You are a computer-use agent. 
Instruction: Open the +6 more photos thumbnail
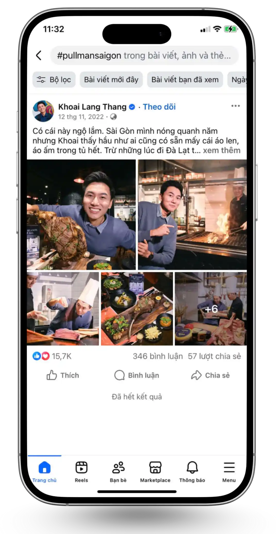211,309
